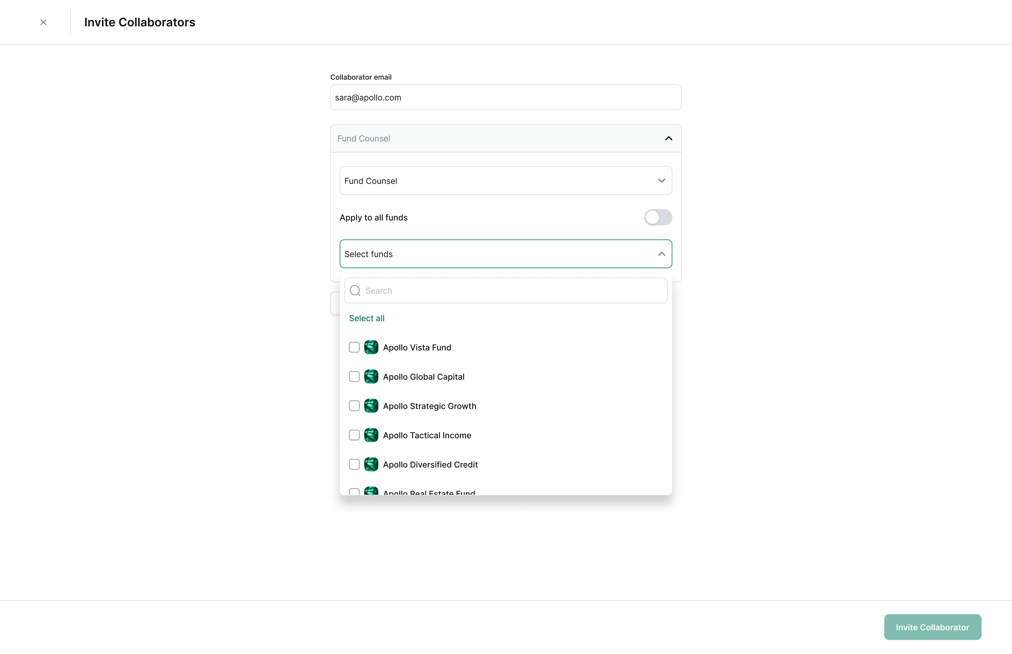This screenshot has height=654, width=1012.
Task: Click the Invite Collaborator button
Action: 933,627
